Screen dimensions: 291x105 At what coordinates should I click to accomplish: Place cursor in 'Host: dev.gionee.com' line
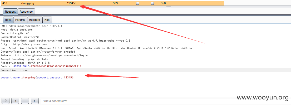[17, 30]
